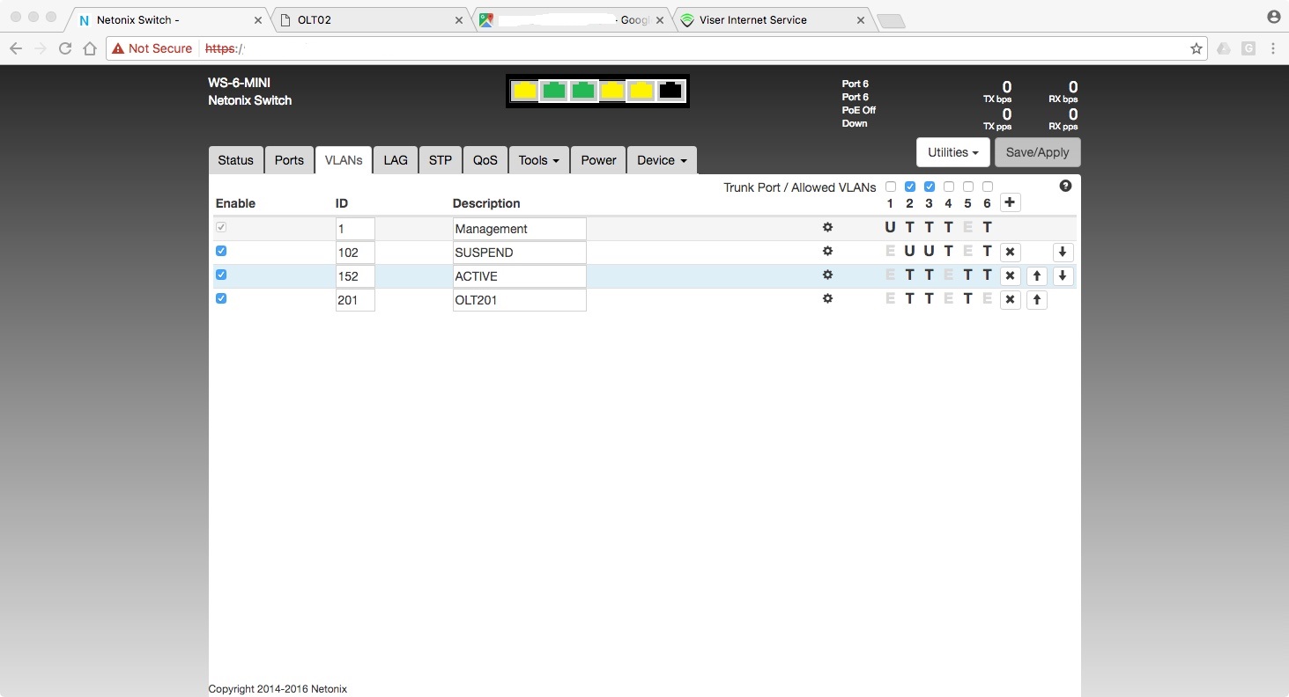This screenshot has width=1289, height=697.
Task: Click the add VLAN plus icon
Action: pos(1010,203)
